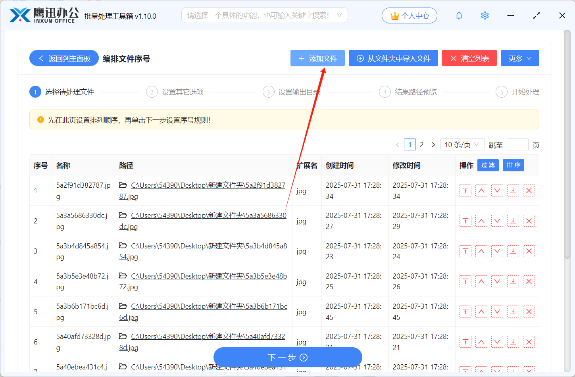Go to next page arrow
The height and width of the screenshot is (377, 575).
pos(433,145)
